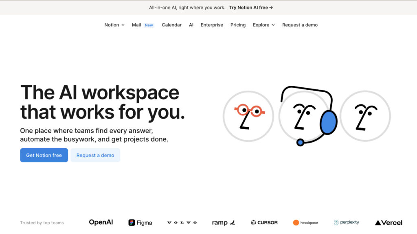The height and width of the screenshot is (234, 417).
Task: Click Request a demo below the headline
Action: coord(95,155)
